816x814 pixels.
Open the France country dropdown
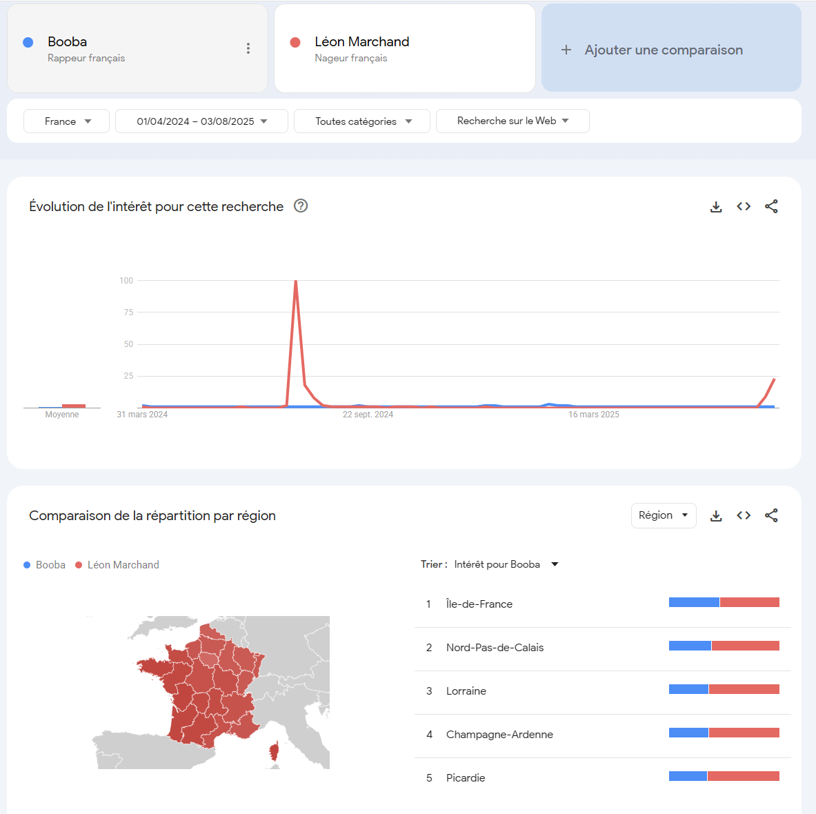(67, 121)
